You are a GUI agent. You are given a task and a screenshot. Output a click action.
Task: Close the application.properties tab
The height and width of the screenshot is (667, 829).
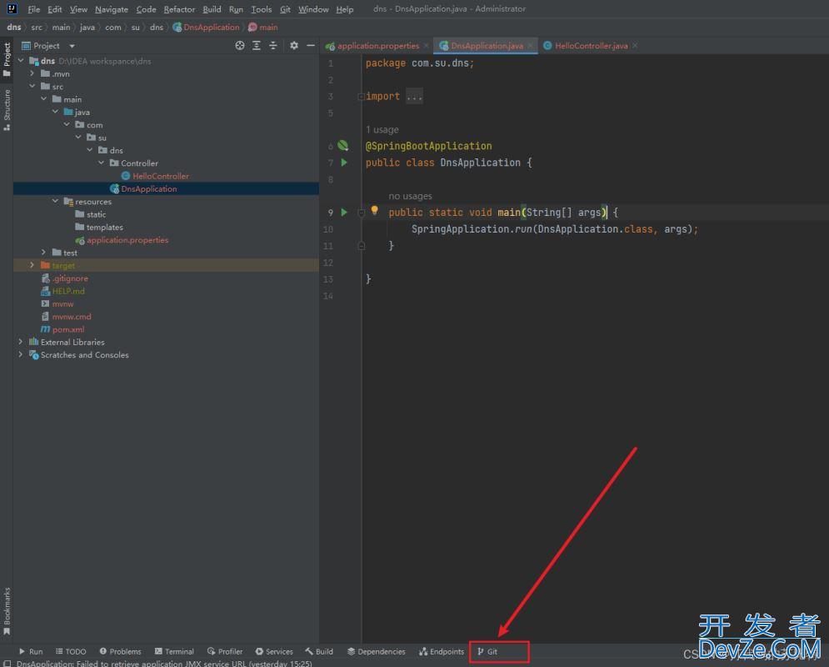[426, 46]
